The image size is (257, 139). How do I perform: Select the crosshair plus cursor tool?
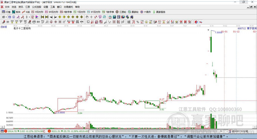[x=91, y=17]
